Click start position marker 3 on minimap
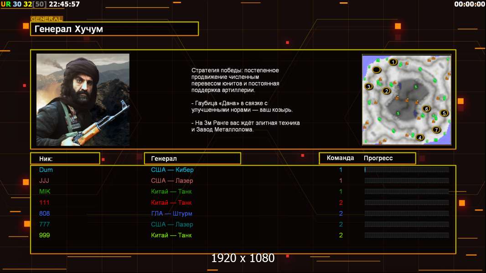The height and width of the screenshot is (273, 486). coord(368,86)
